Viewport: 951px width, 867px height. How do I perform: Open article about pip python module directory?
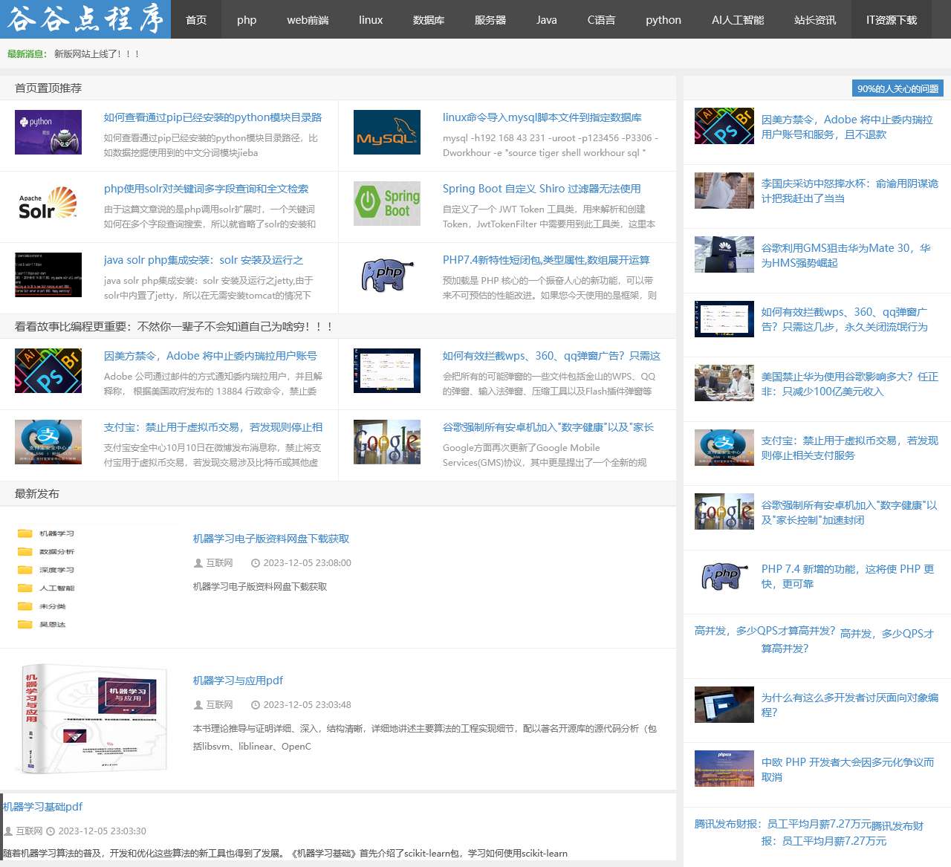pyautogui.click(x=212, y=117)
